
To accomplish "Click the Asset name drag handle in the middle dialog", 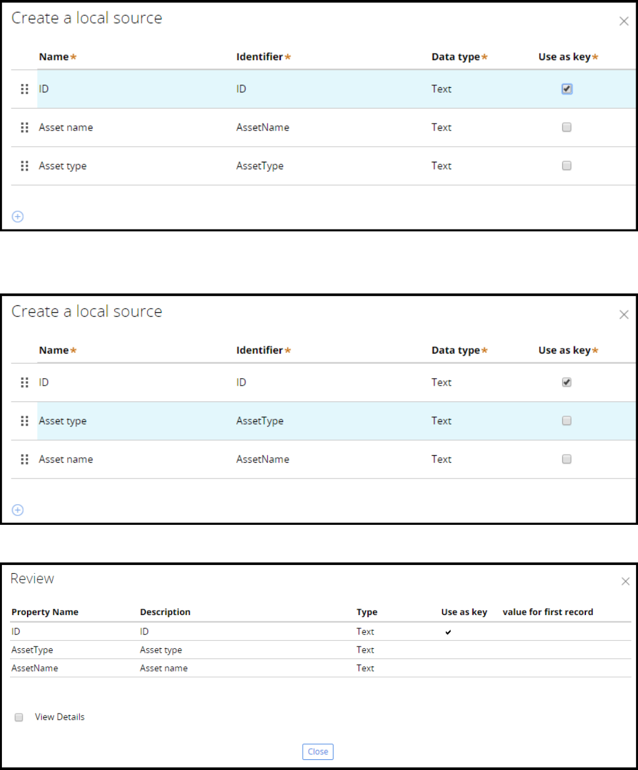I will (24, 460).
